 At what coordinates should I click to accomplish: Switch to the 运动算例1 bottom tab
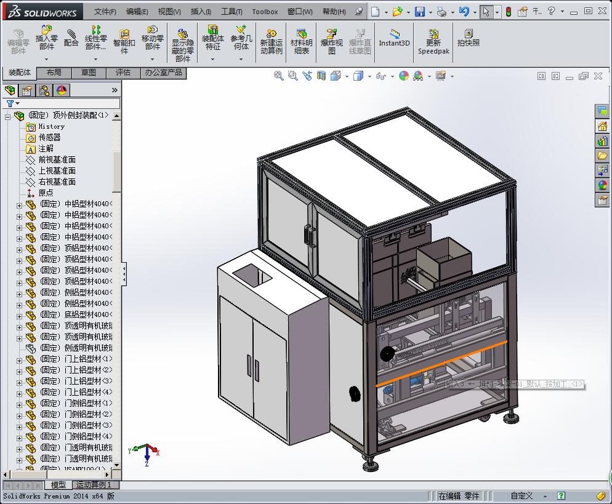coord(94,485)
